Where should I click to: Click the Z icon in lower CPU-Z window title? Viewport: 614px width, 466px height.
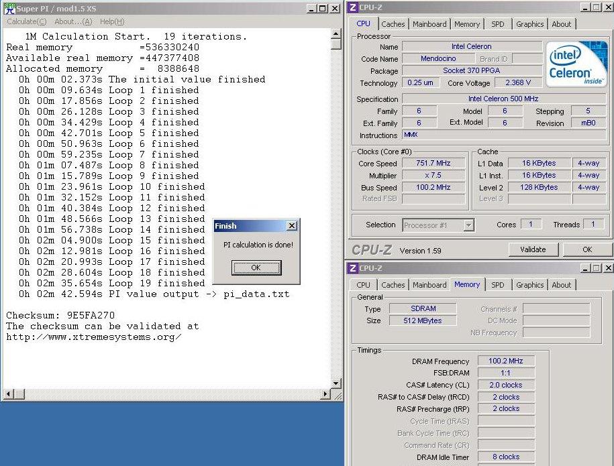353,268
